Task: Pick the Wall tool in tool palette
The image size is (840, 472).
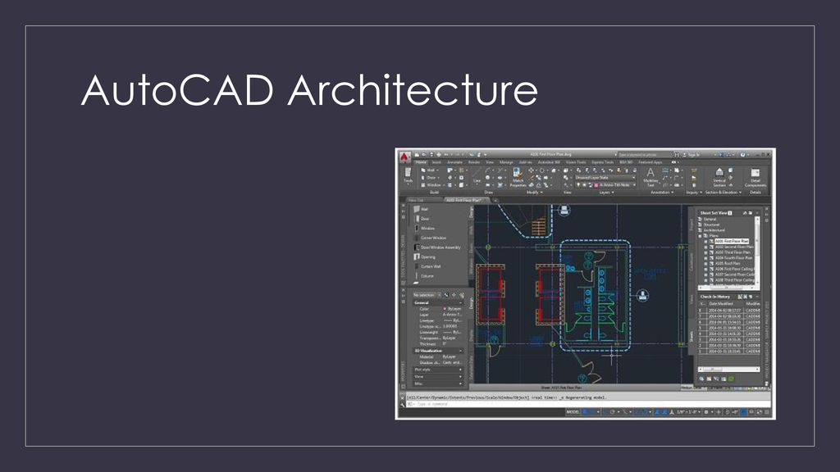Action: point(422,209)
